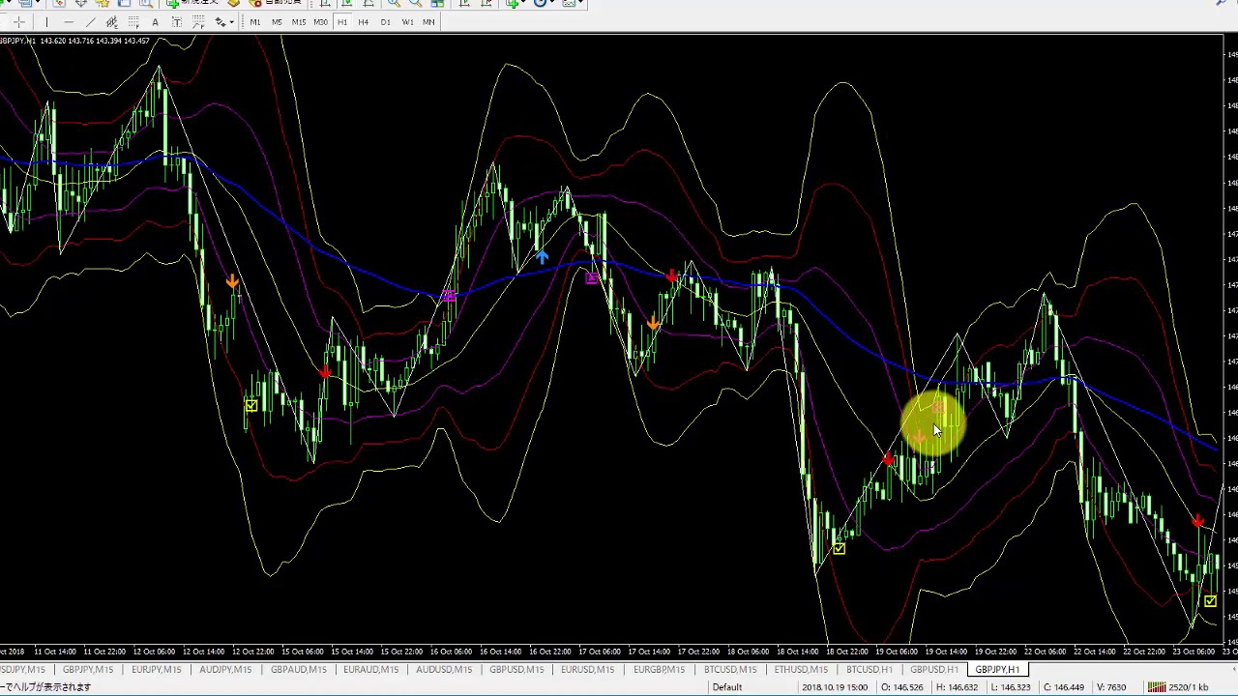The height and width of the screenshot is (696, 1238).
Task: Select the Crosshair cursor tool
Action: [19, 22]
